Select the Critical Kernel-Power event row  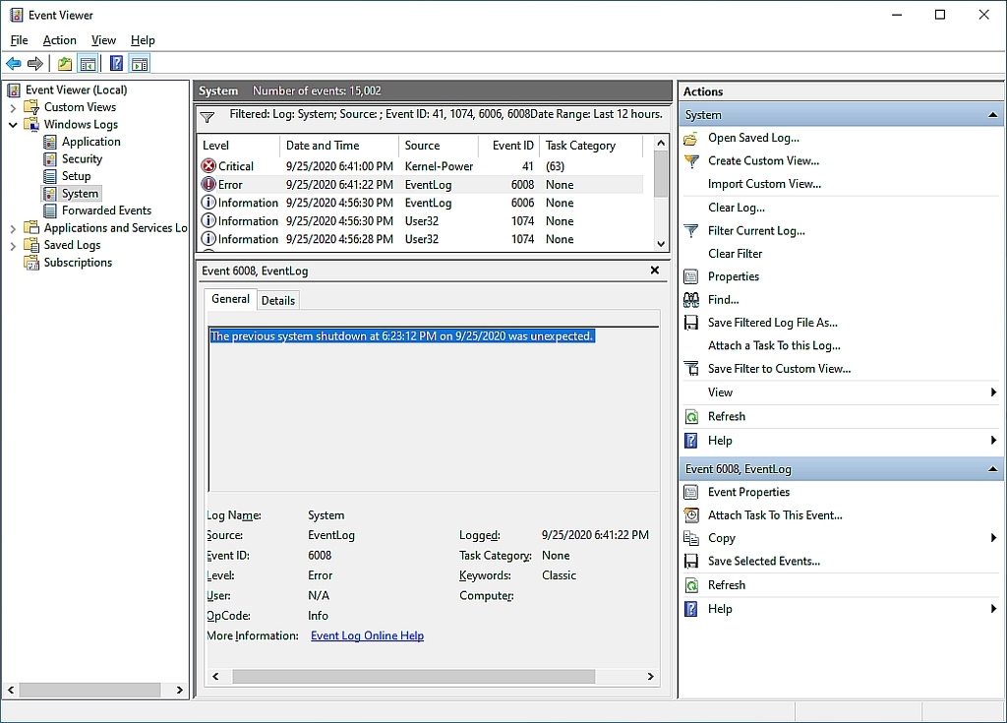point(422,166)
